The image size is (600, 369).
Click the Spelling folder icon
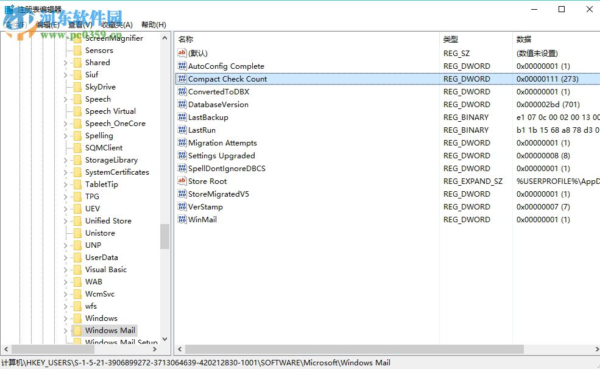tap(78, 135)
